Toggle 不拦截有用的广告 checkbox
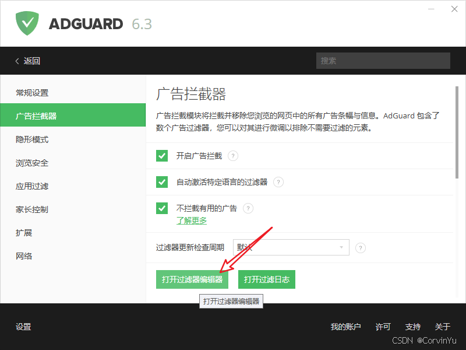The width and height of the screenshot is (466, 350). tap(162, 208)
